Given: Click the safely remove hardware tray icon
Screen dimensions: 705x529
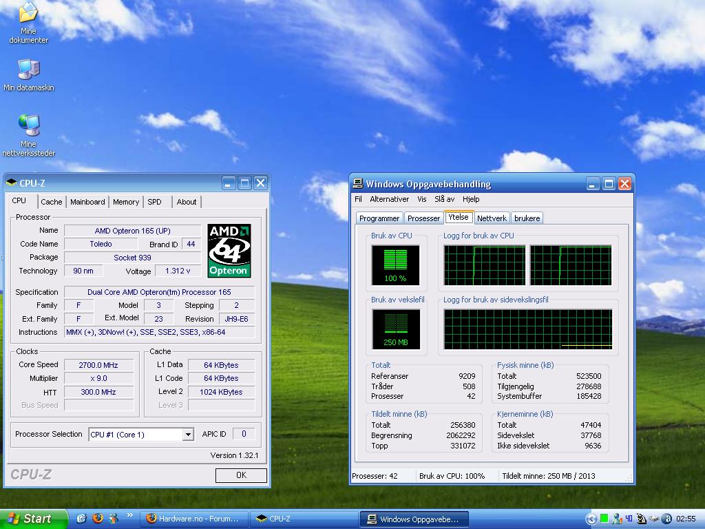Looking at the screenshot, I should coord(654,519).
